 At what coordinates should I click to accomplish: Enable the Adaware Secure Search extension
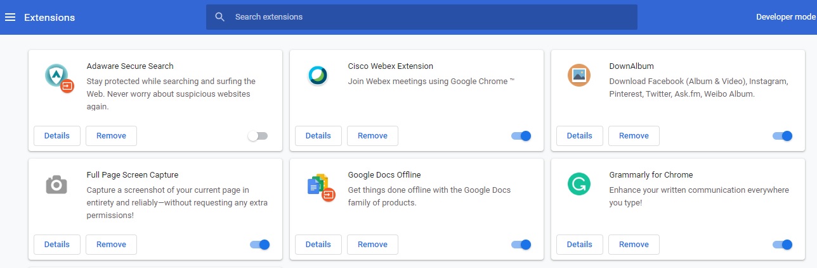[258, 136]
